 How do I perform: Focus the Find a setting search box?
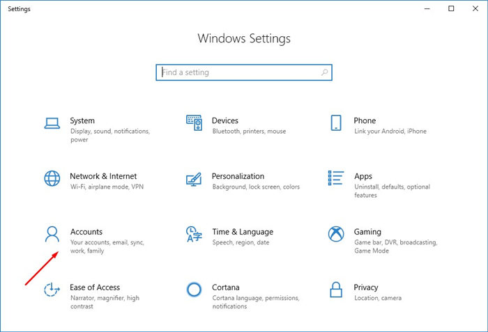coord(244,72)
